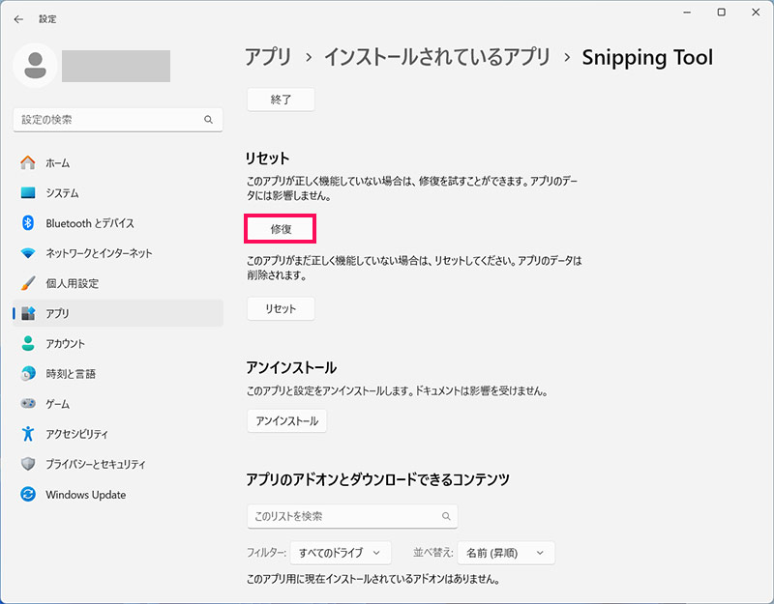
Task: Close the Settings window
Action: (x=756, y=13)
